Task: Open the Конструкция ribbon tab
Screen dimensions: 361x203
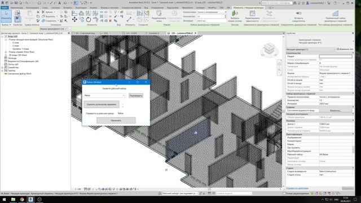Action: coord(33,7)
